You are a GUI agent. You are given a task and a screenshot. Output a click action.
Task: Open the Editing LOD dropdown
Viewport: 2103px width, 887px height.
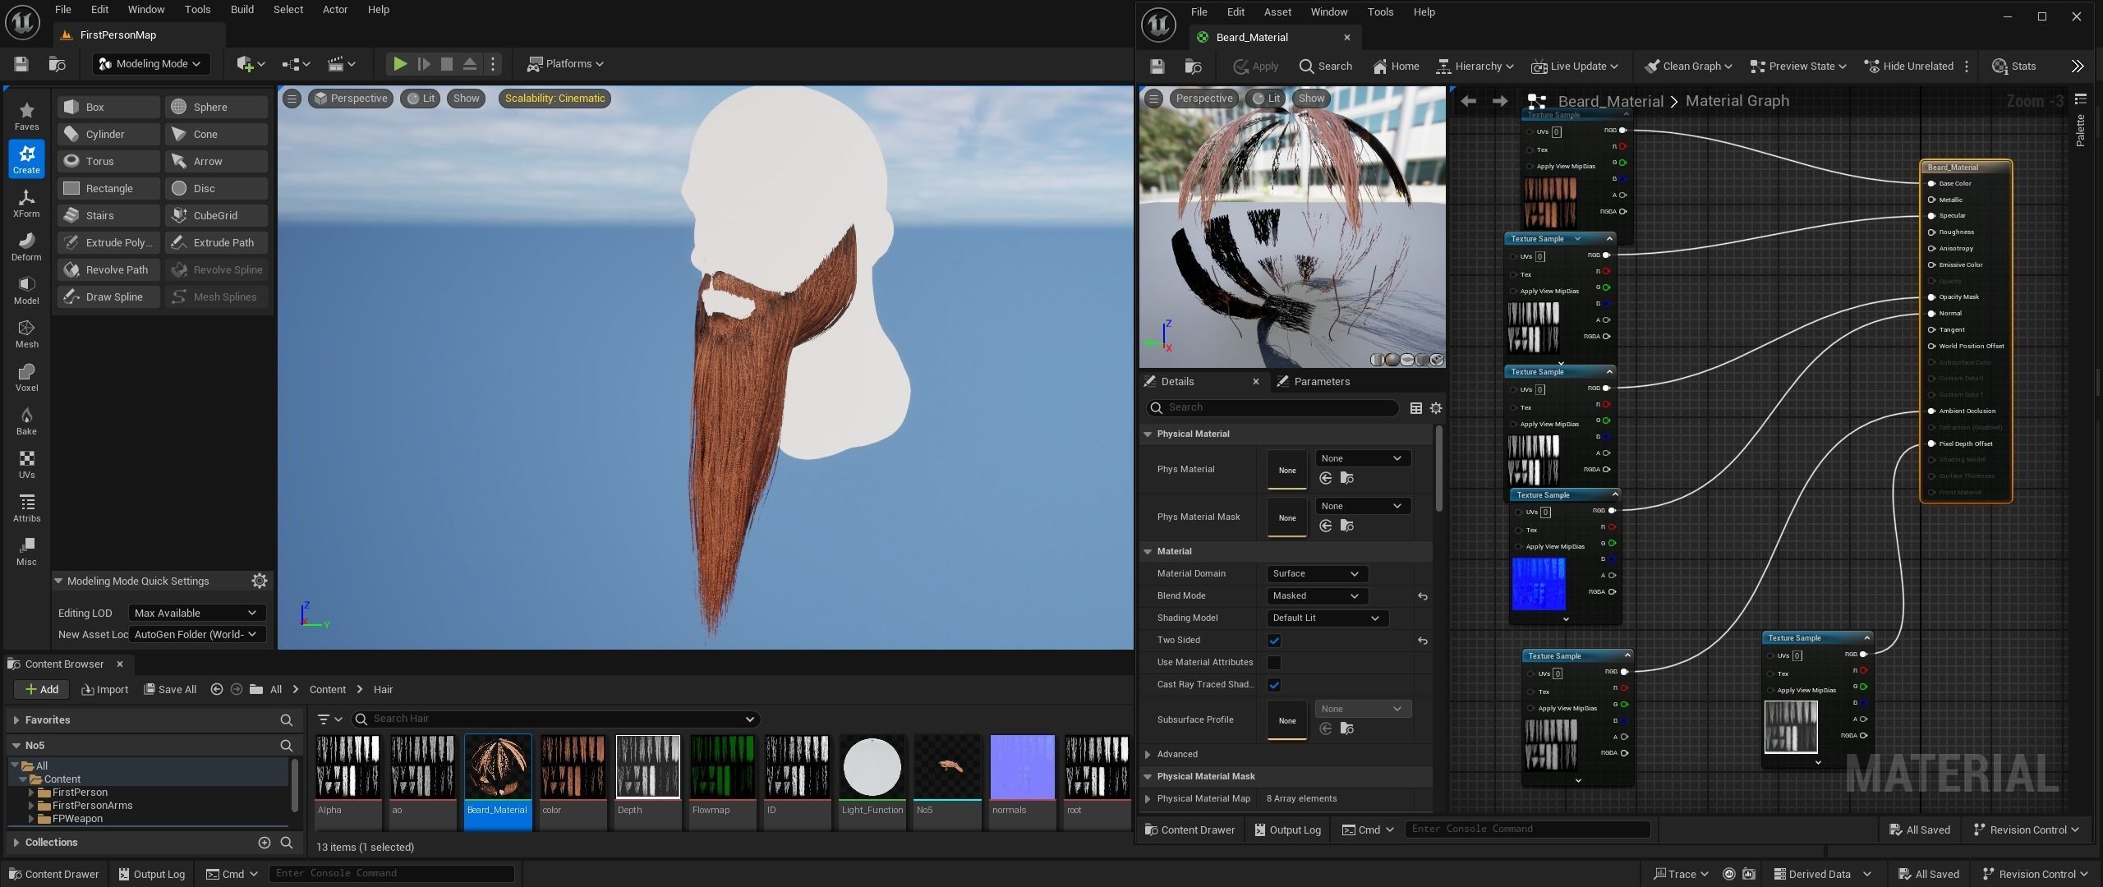click(196, 613)
